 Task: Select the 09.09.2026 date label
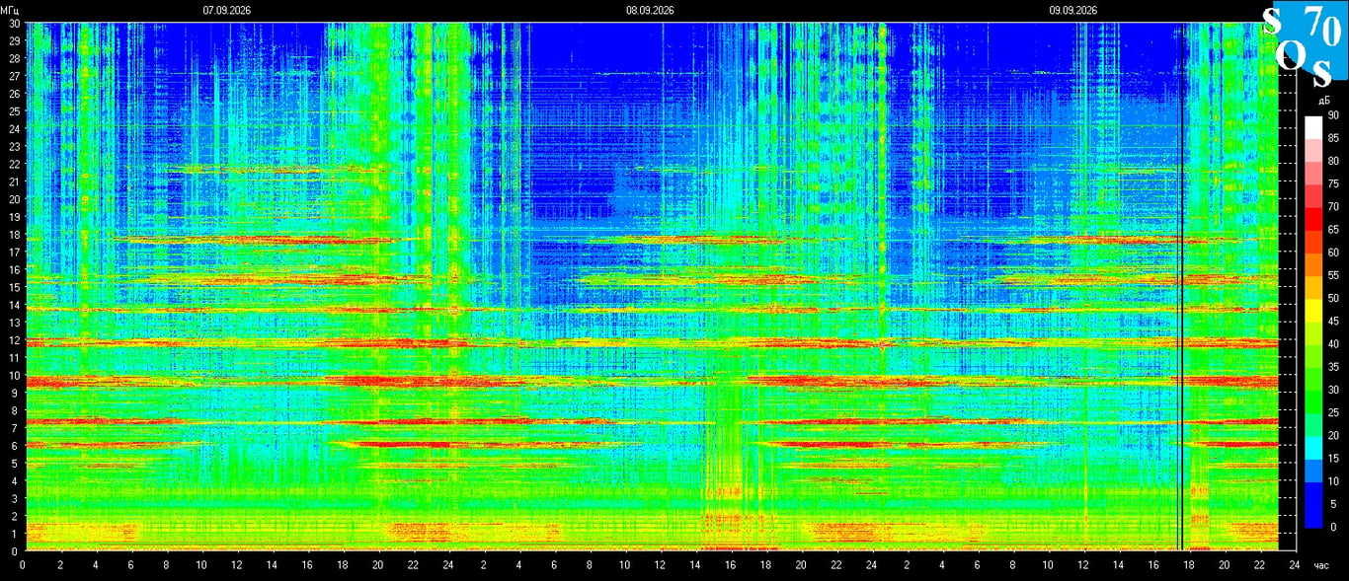click(x=1073, y=10)
